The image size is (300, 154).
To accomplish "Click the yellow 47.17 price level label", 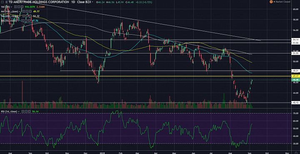I will 295,76.
